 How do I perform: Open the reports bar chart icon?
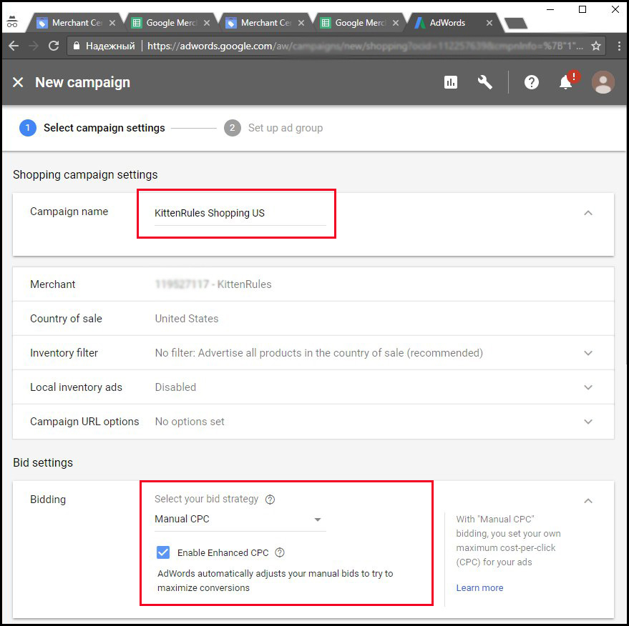point(451,82)
